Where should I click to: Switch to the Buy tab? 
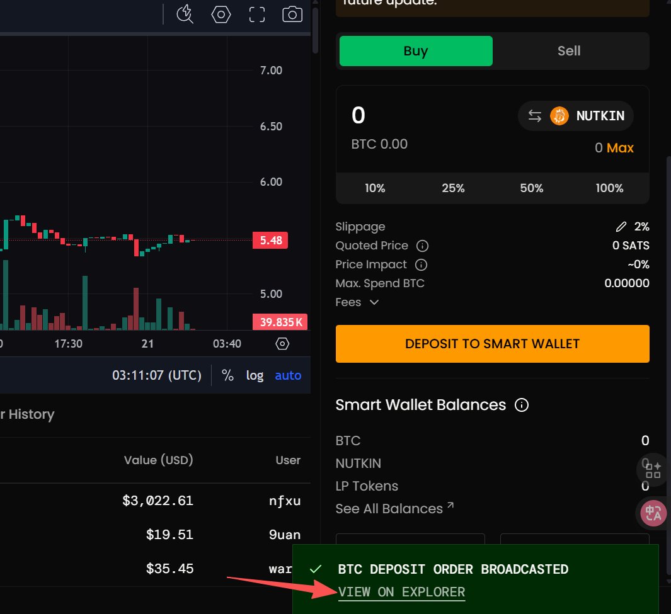pos(416,51)
